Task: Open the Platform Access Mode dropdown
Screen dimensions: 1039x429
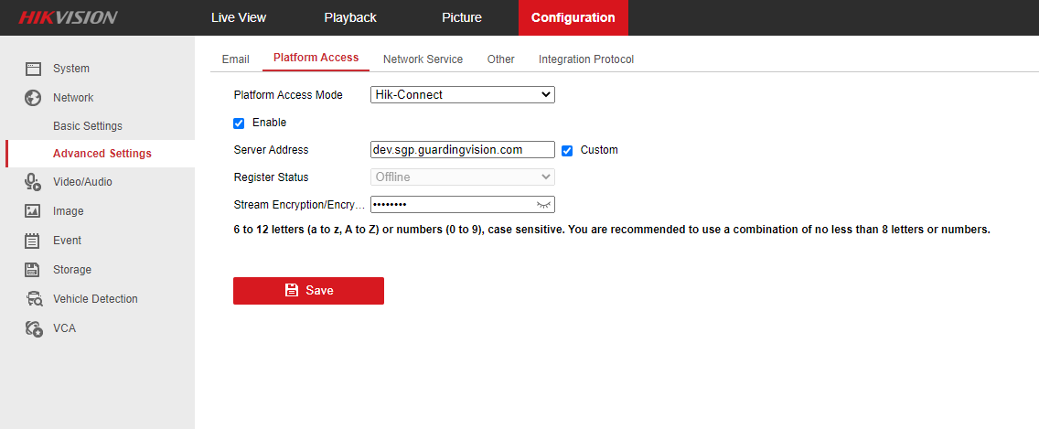Action: point(462,94)
